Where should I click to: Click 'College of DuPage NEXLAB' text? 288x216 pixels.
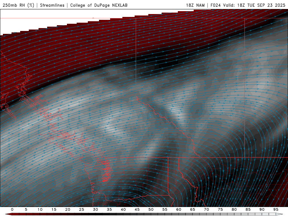99,5
